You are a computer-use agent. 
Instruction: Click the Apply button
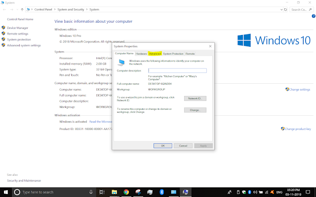[203, 146]
